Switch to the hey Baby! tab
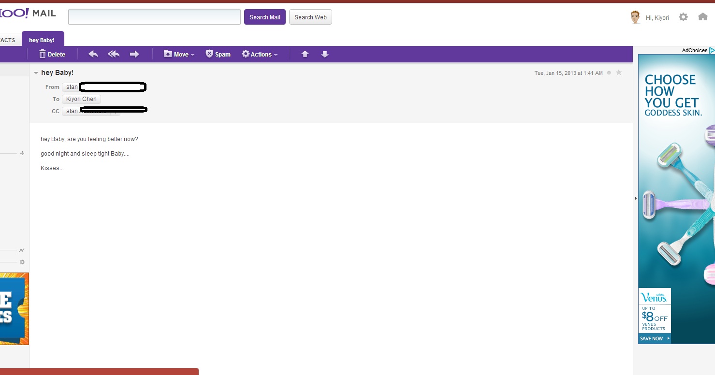The image size is (715, 375). [x=42, y=40]
